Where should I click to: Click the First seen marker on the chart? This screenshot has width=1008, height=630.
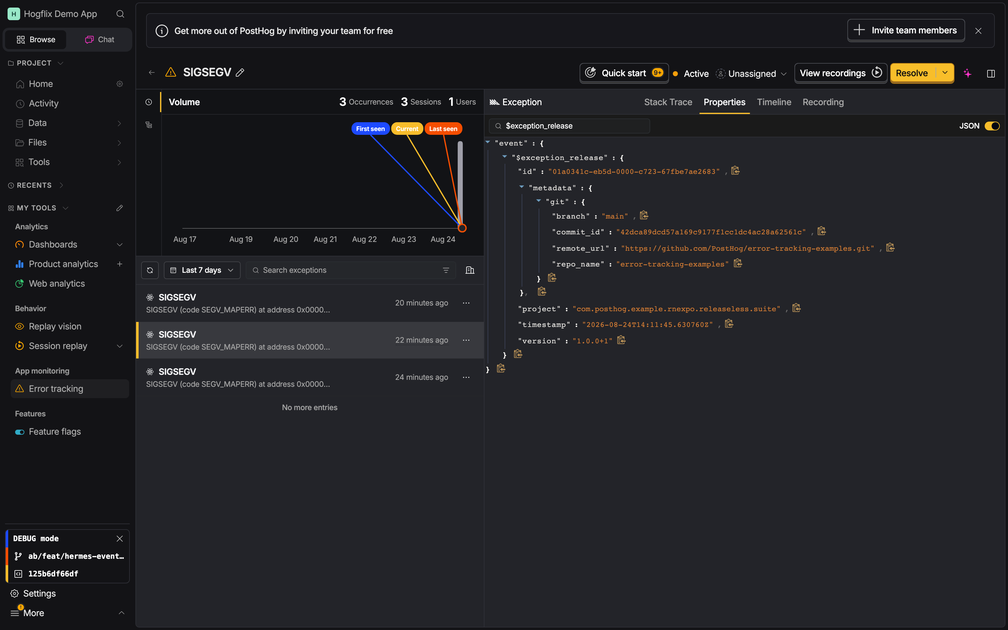click(370, 129)
